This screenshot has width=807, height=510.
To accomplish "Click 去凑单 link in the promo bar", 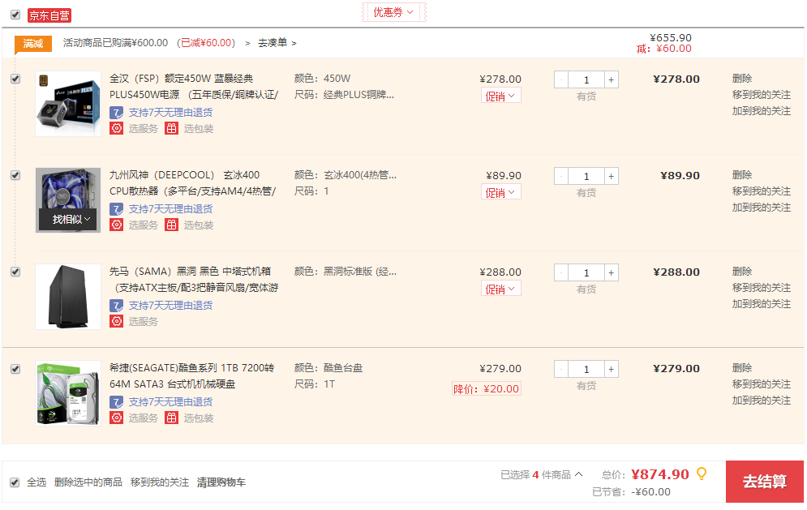I will point(277,43).
